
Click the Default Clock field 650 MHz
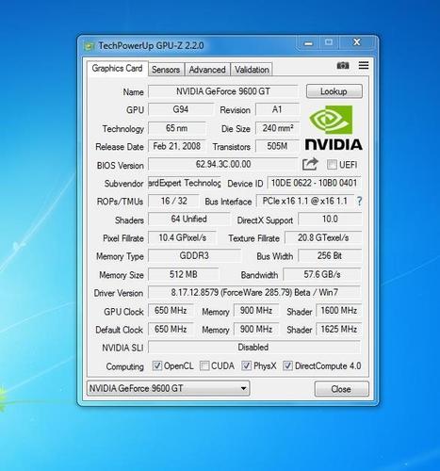click(171, 329)
